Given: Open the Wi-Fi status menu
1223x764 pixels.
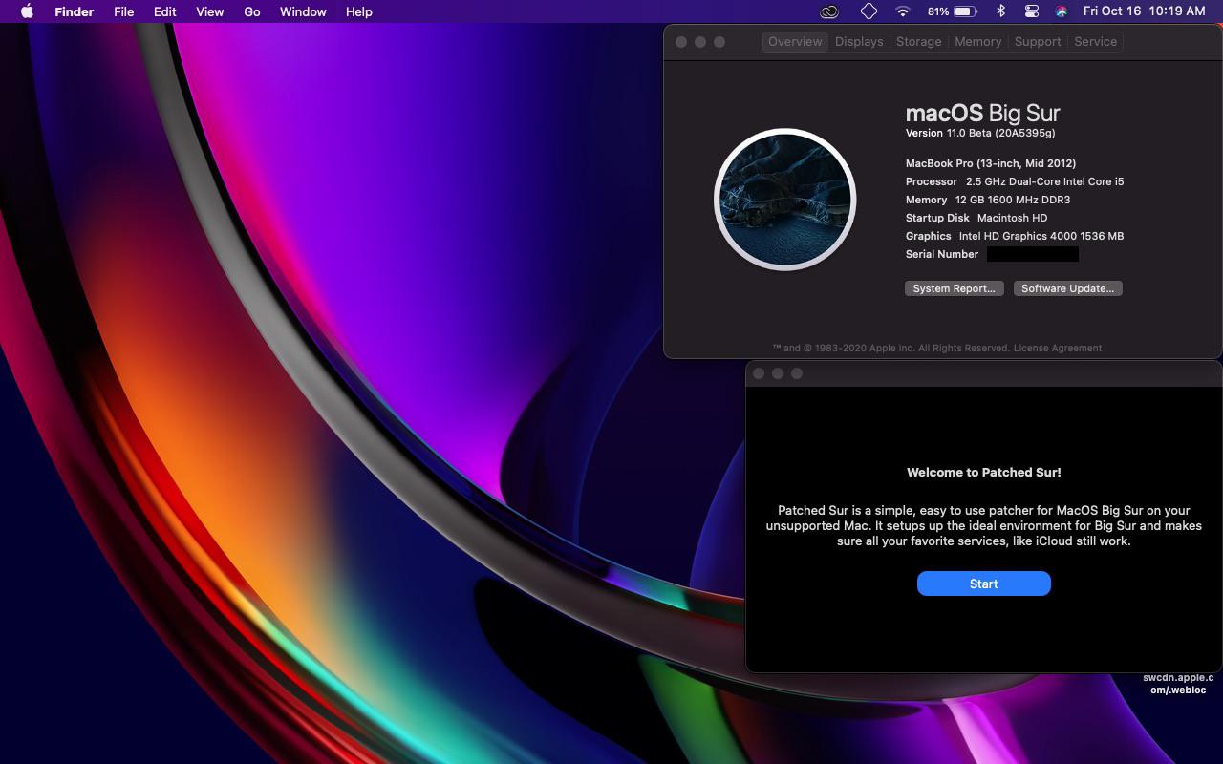Looking at the screenshot, I should click(903, 11).
